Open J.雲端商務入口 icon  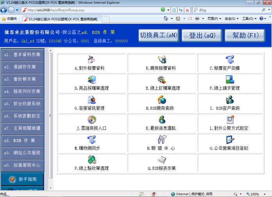[x=92, y=120]
